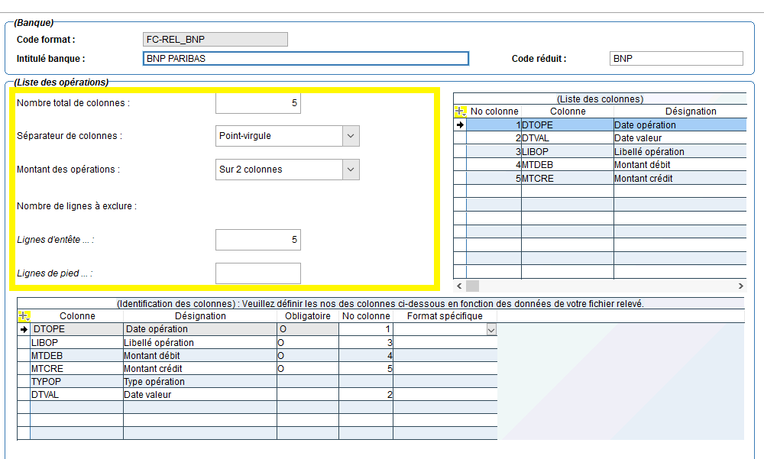764x459 pixels.
Task: Click the left scroll arrow in Liste des colonnes
Action: 459,286
